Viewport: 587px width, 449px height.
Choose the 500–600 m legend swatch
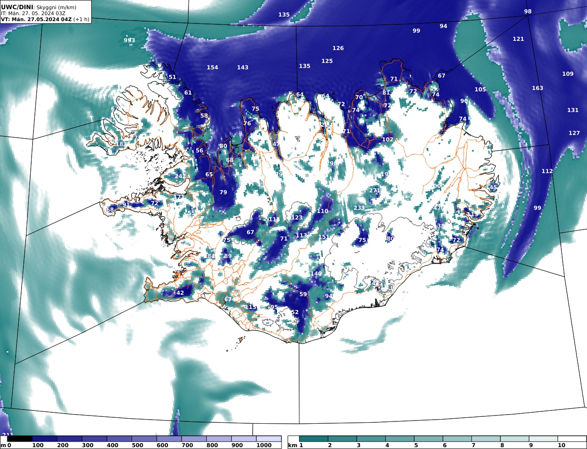point(144,439)
